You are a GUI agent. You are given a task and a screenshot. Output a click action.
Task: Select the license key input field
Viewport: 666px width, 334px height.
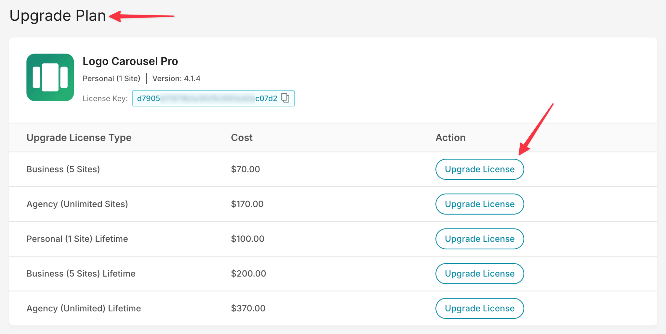208,98
